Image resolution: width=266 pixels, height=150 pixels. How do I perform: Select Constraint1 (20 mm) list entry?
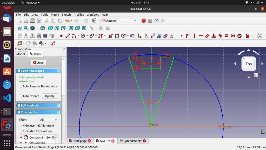click(40, 137)
